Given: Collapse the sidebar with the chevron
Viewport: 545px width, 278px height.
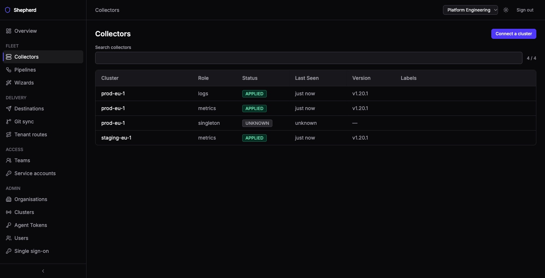Looking at the screenshot, I should point(43,271).
